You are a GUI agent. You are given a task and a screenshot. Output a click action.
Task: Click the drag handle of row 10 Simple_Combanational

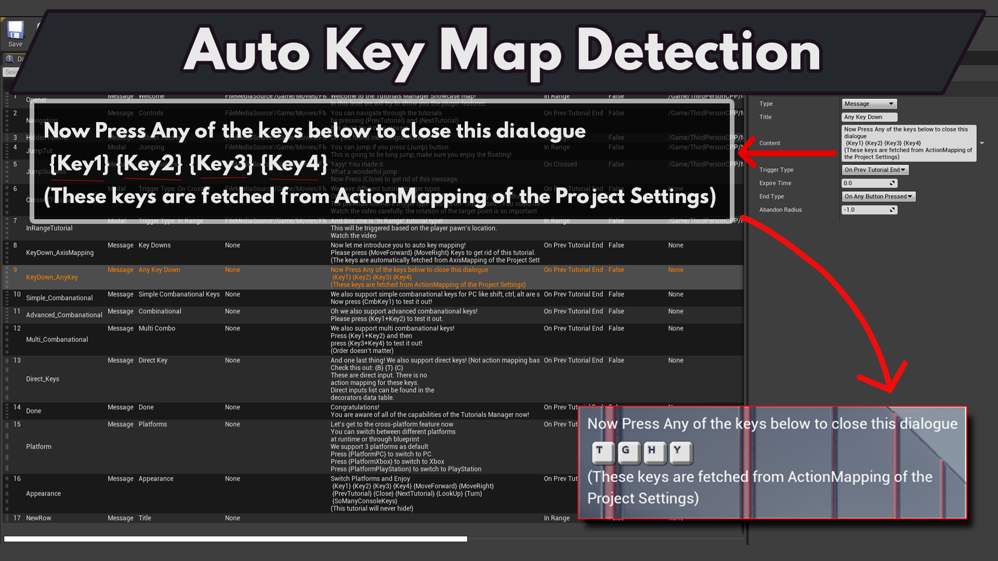click(7, 298)
